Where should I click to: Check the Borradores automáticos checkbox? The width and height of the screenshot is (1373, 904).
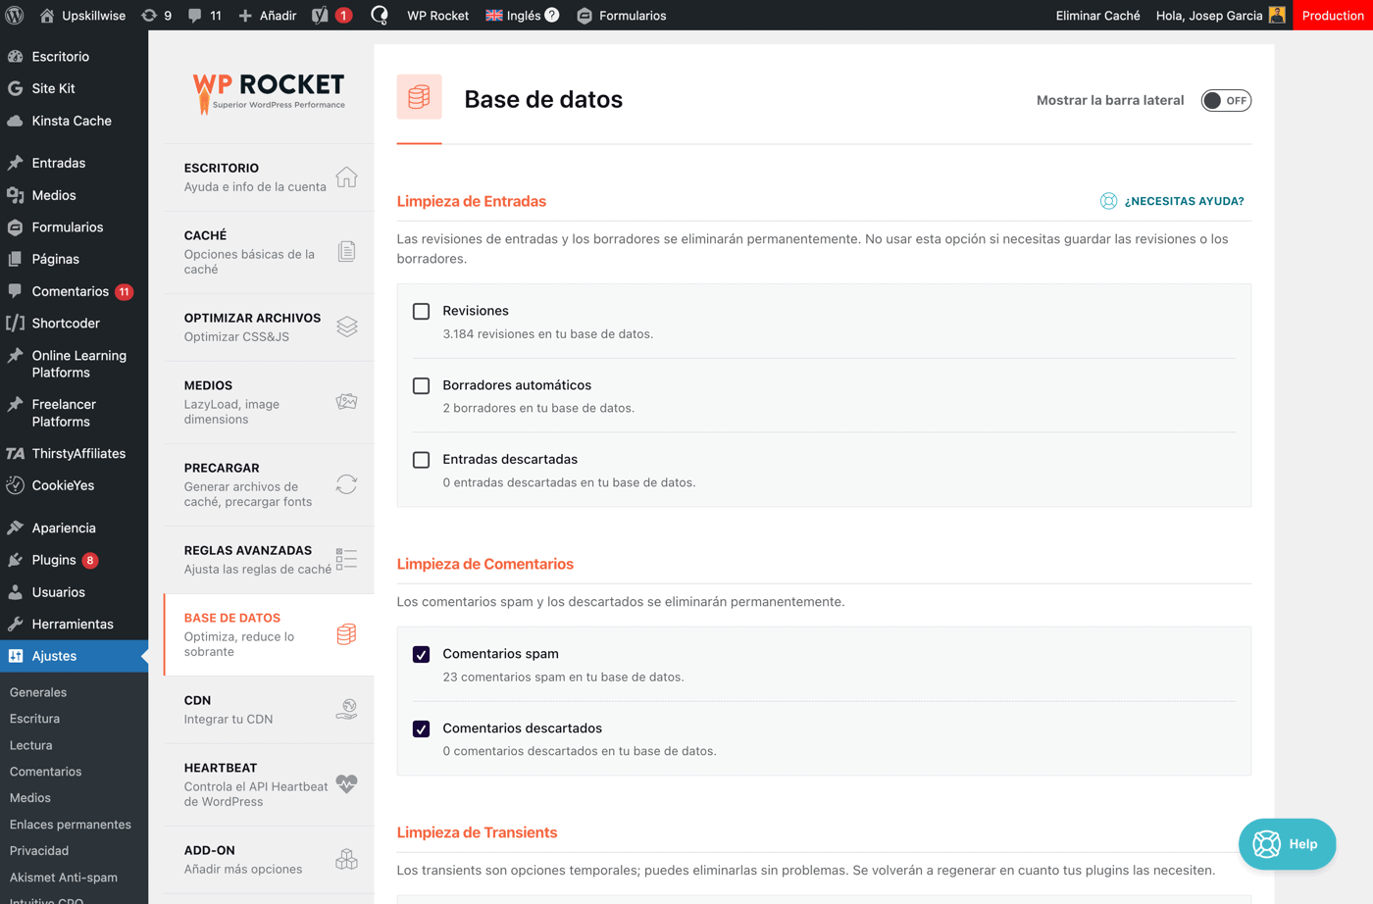421,385
